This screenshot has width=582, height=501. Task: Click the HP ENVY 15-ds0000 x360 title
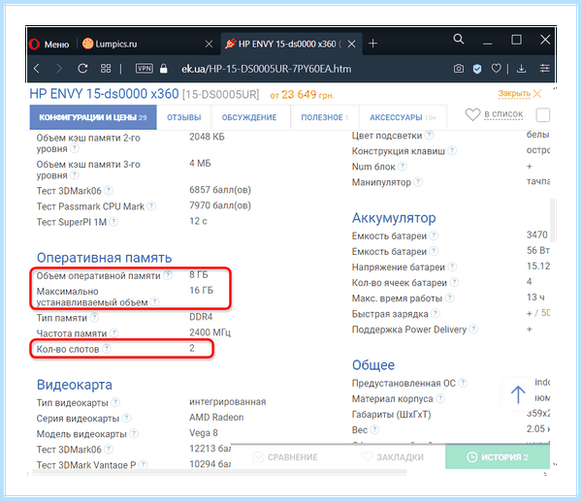[104, 94]
